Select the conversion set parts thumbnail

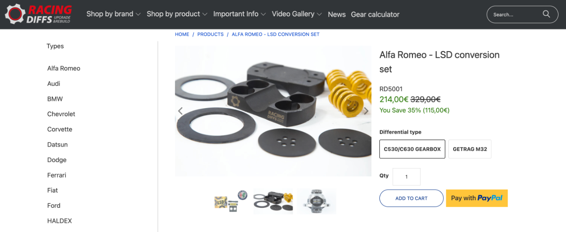click(x=273, y=202)
